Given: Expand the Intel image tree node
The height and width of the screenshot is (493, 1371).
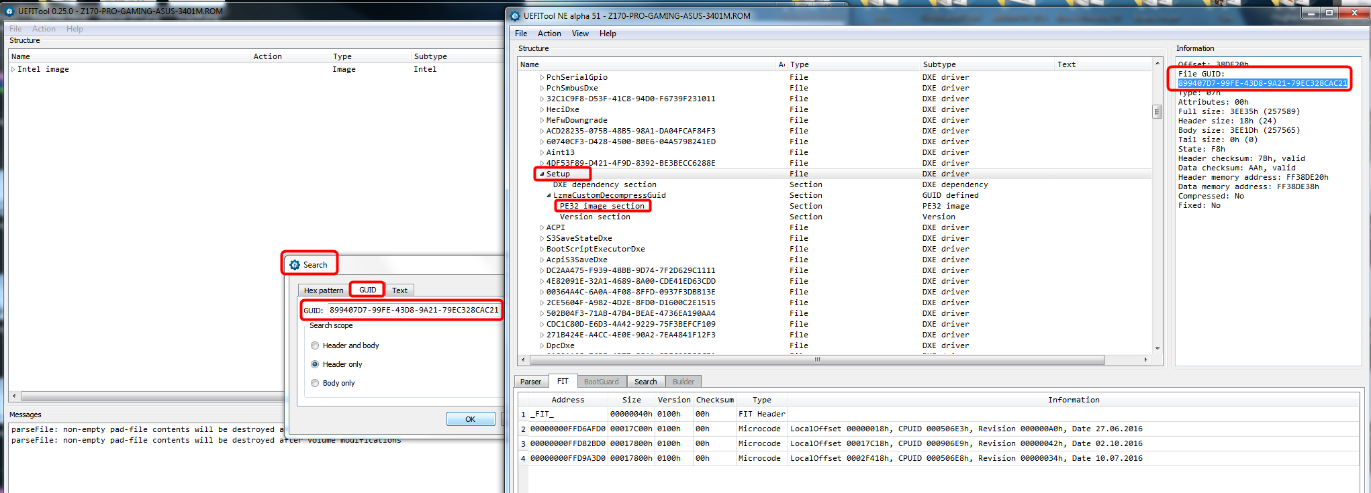Looking at the screenshot, I should pos(13,69).
